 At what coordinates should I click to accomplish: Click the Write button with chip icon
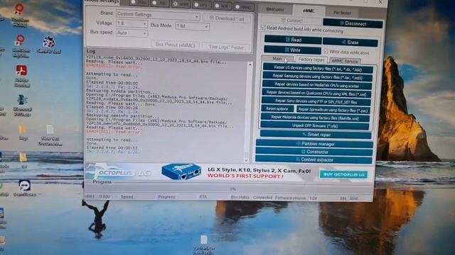tap(292, 50)
